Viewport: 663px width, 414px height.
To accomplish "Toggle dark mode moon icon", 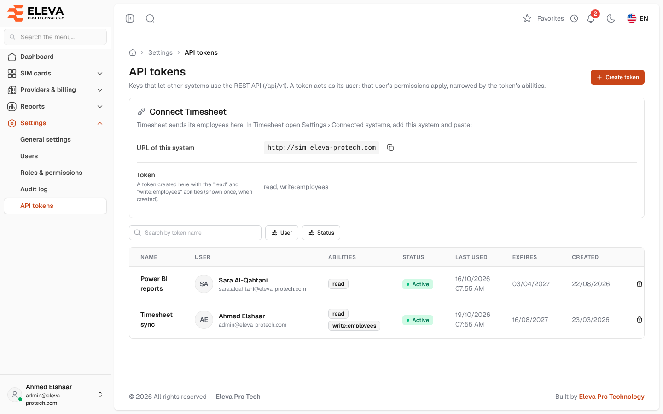I will tap(611, 18).
